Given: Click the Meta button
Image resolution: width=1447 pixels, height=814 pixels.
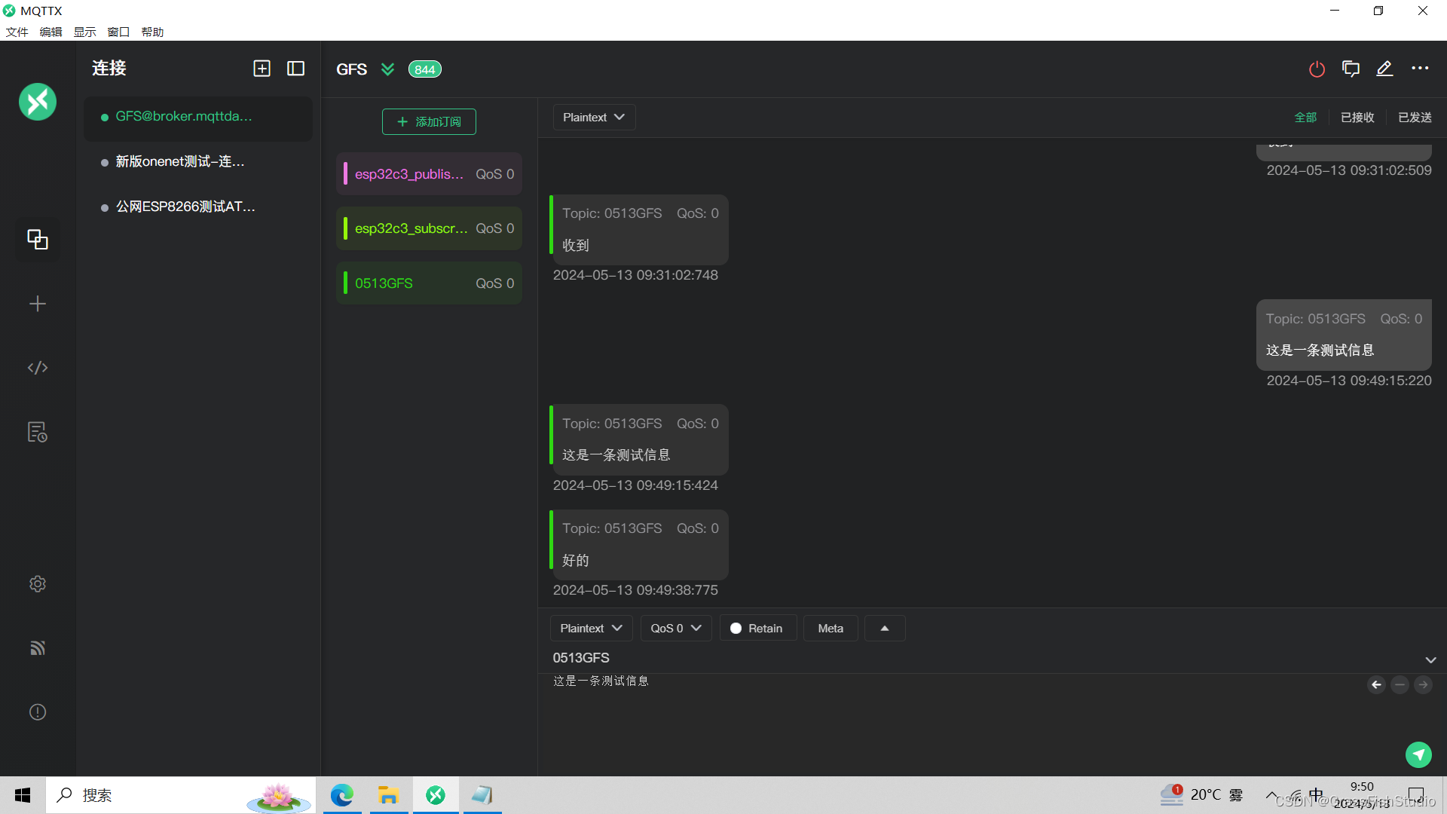Looking at the screenshot, I should [x=831, y=629].
